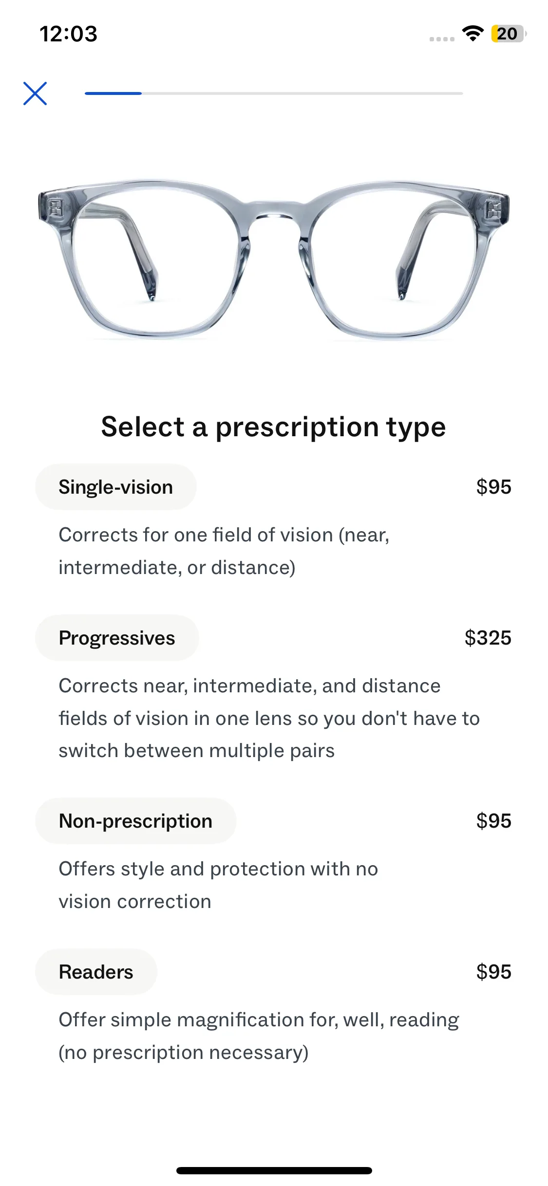Tap the Non-prescription $95 price

click(493, 821)
